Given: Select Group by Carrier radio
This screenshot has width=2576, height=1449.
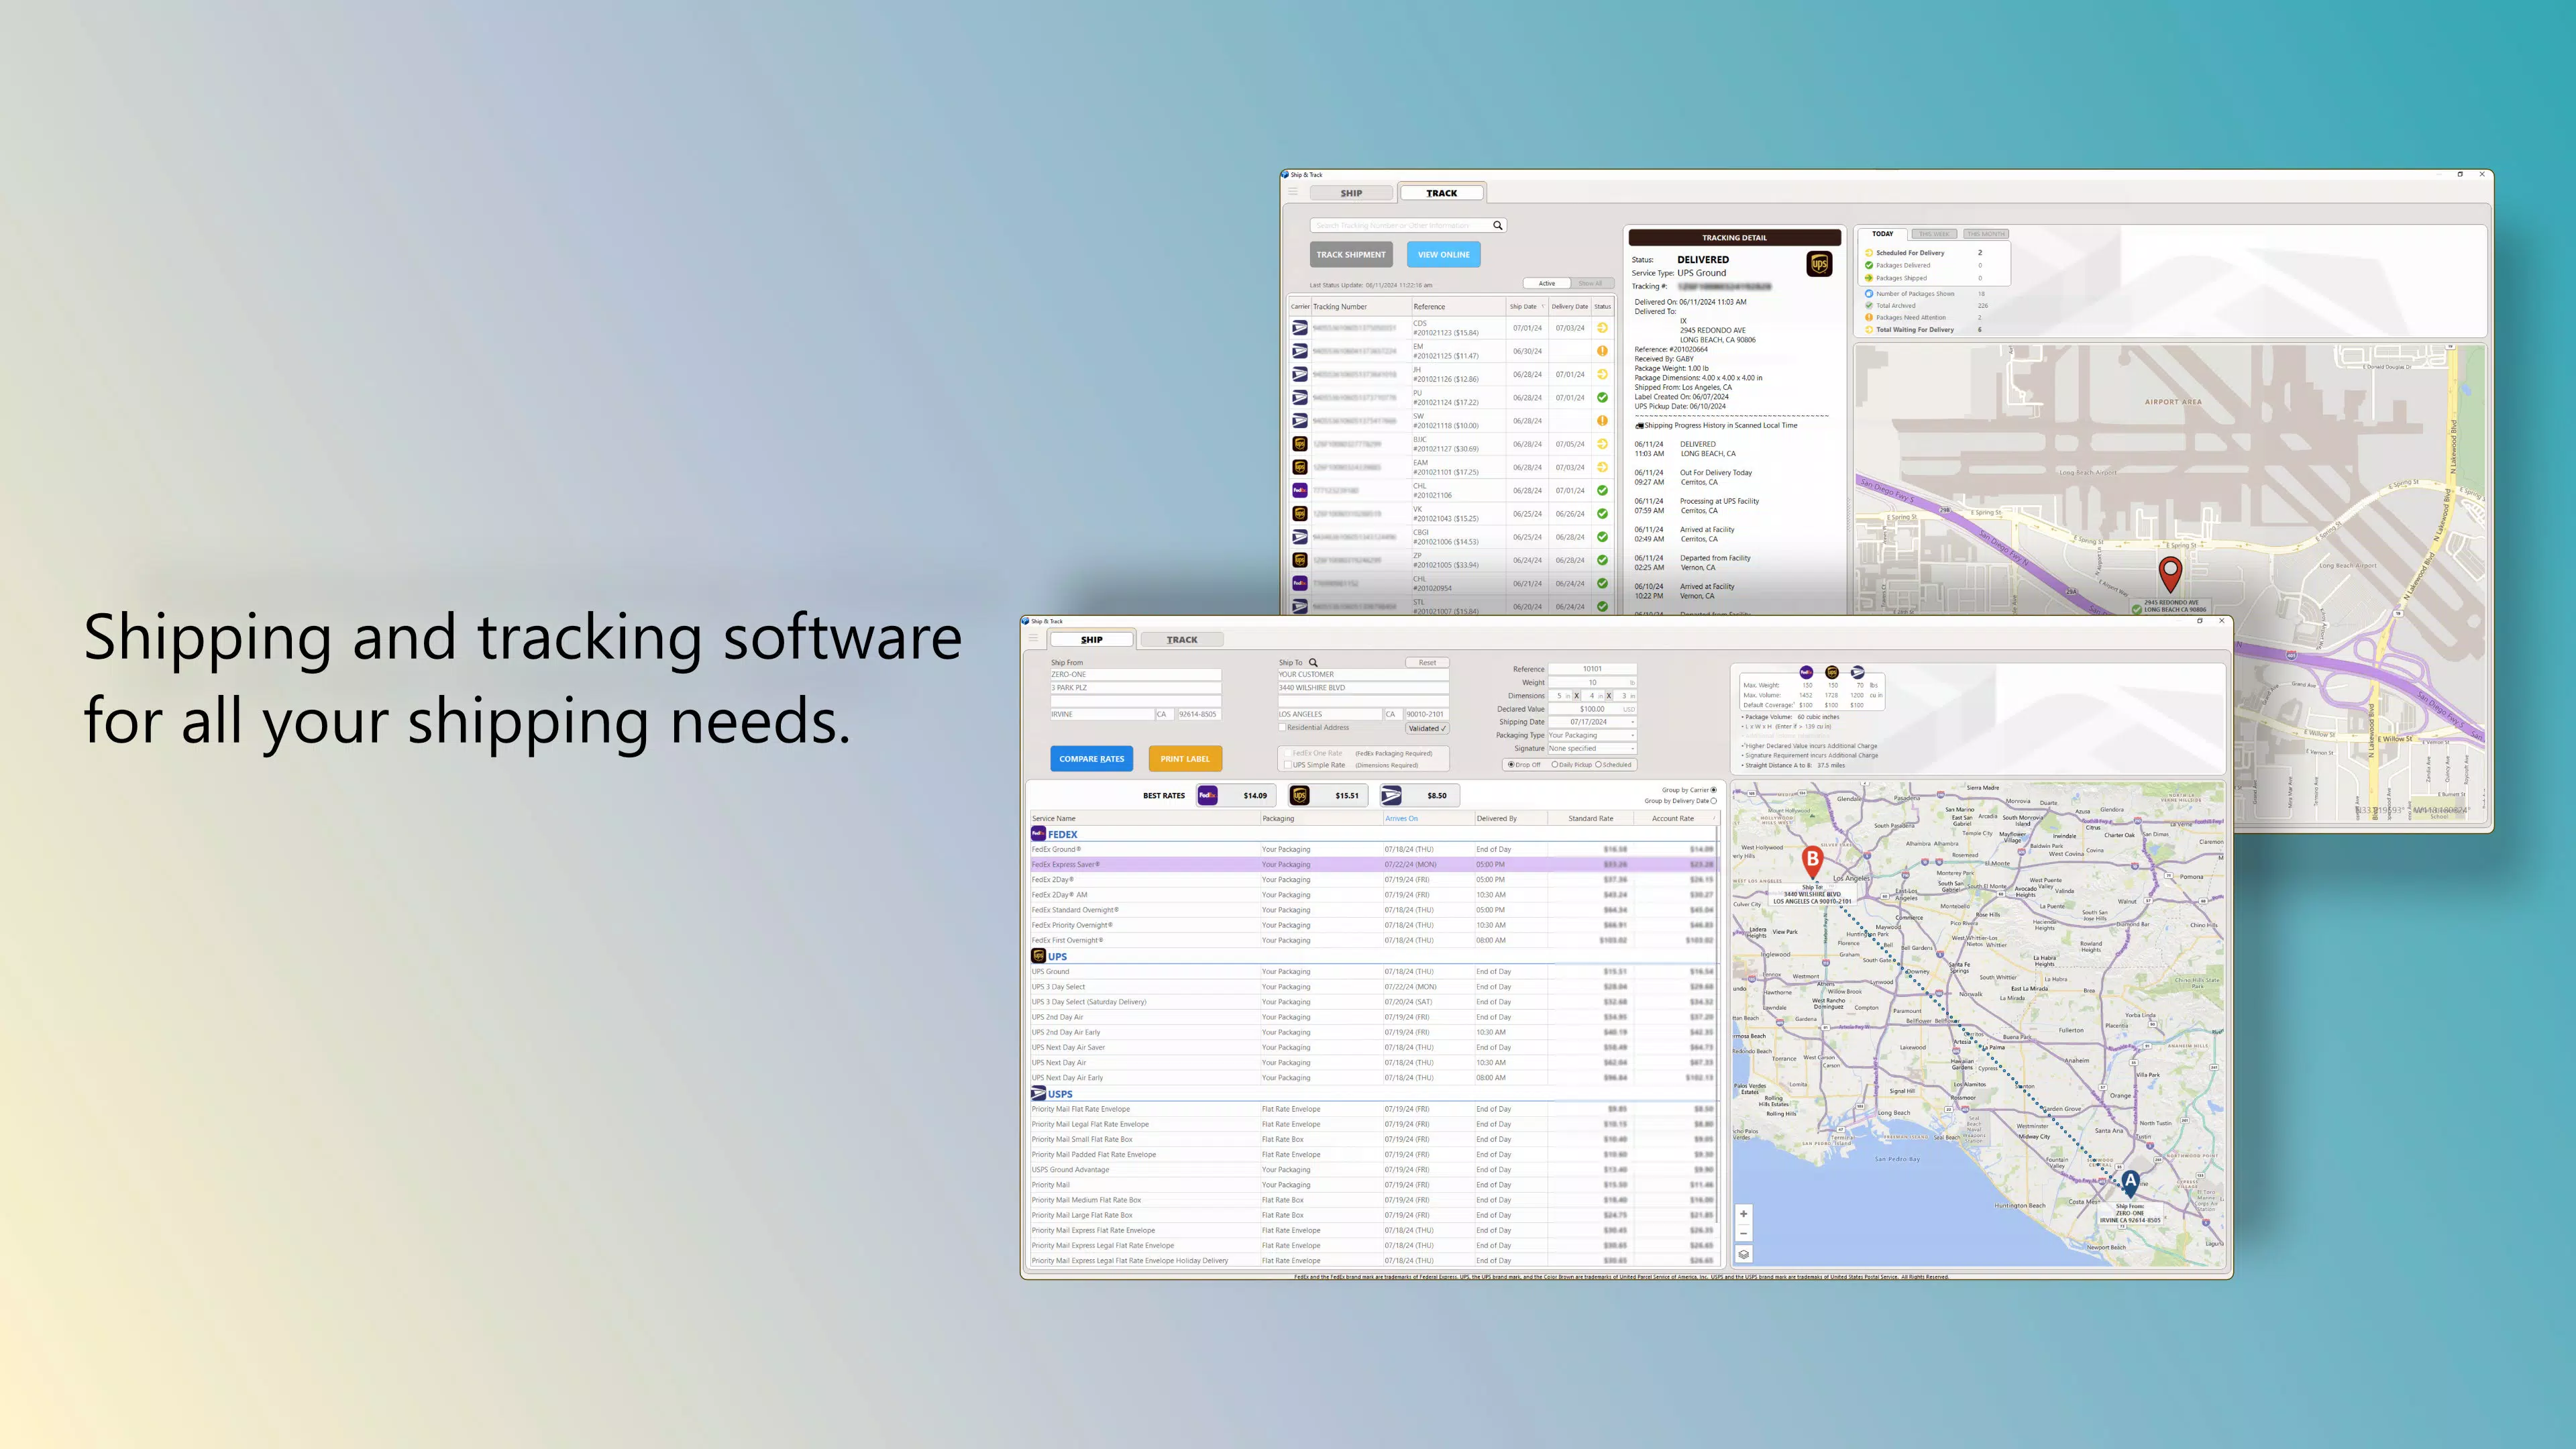Looking at the screenshot, I should [x=1713, y=790].
